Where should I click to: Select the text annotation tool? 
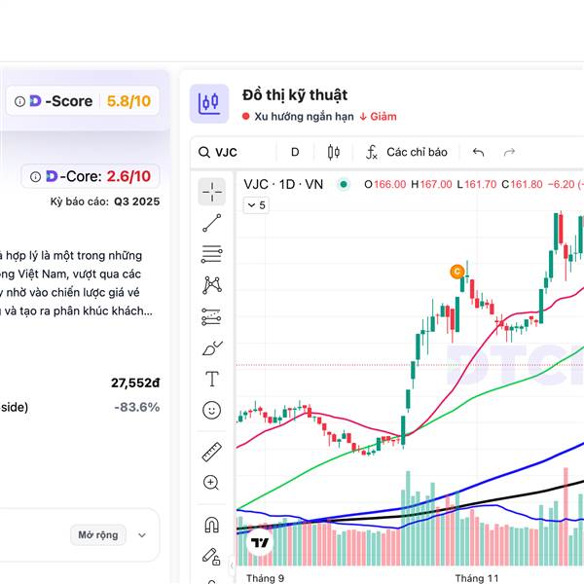coord(211,379)
